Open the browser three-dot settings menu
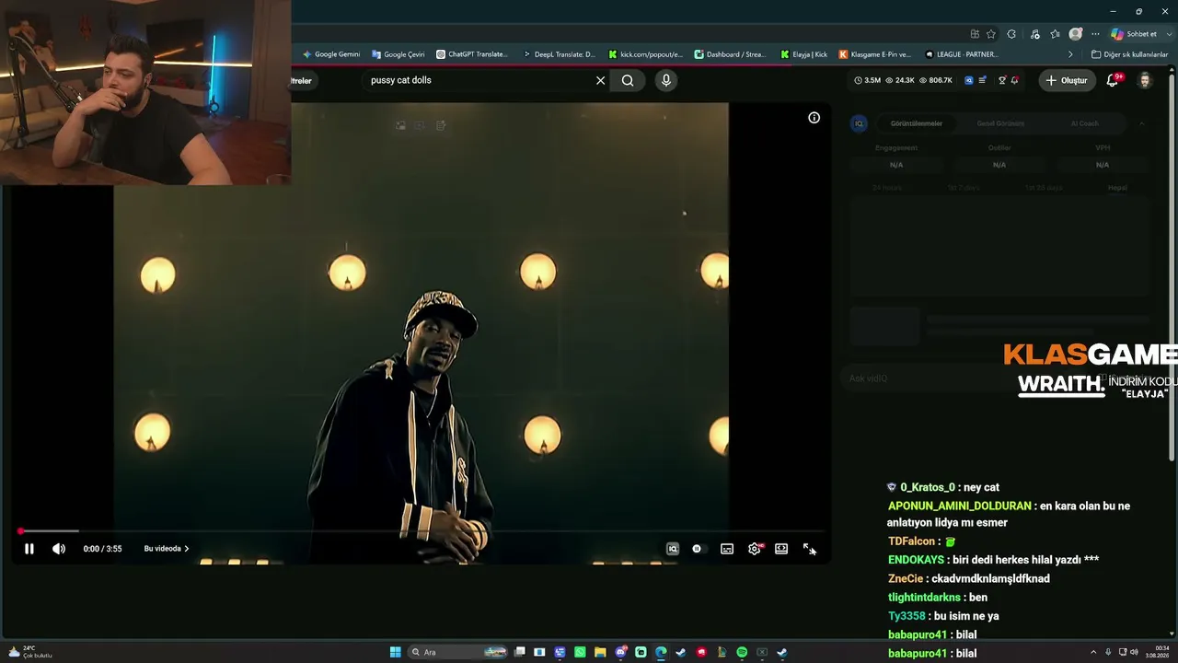 pos(1096,34)
